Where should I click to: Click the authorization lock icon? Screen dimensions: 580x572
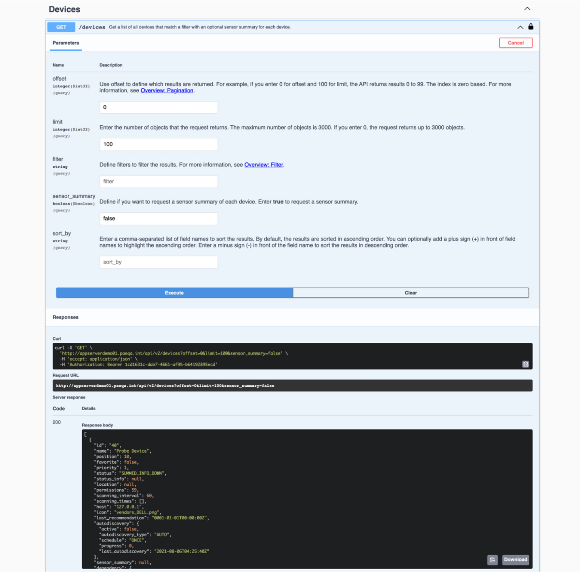click(x=531, y=27)
